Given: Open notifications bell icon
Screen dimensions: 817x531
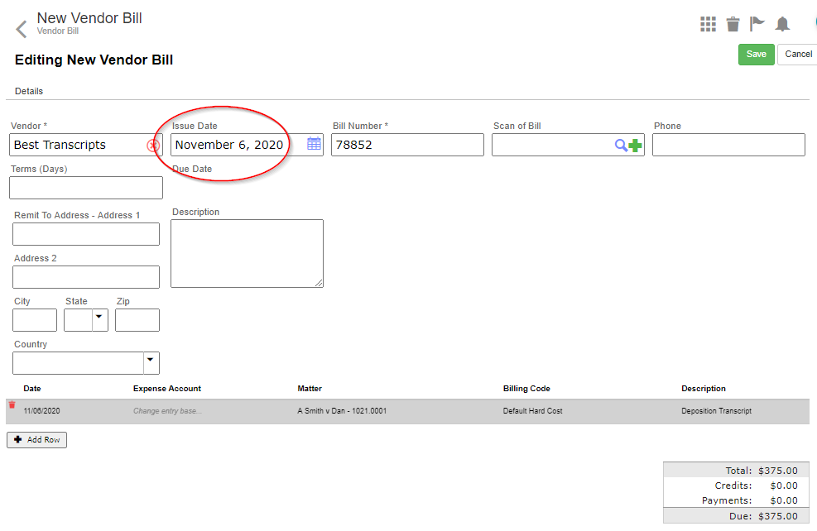Looking at the screenshot, I should (782, 24).
